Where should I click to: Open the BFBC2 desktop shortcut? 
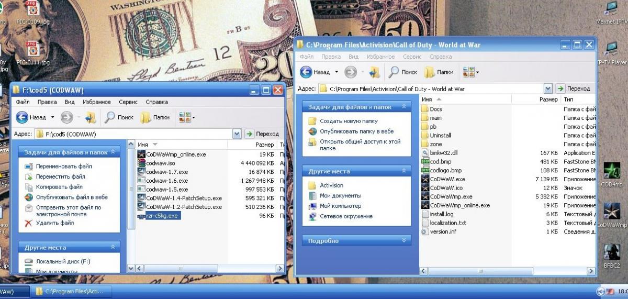612,256
